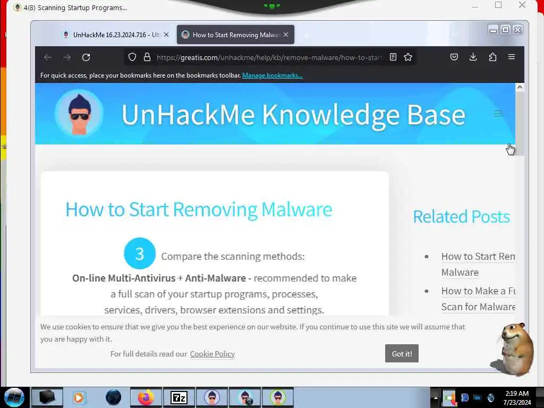Close the inner browser window
Screen dimensions: 544x408
[517, 30]
